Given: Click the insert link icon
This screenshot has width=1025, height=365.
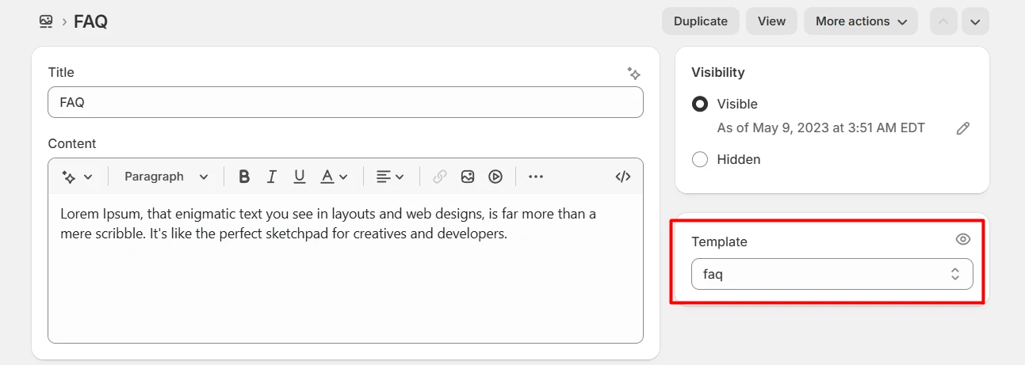Looking at the screenshot, I should 440,177.
